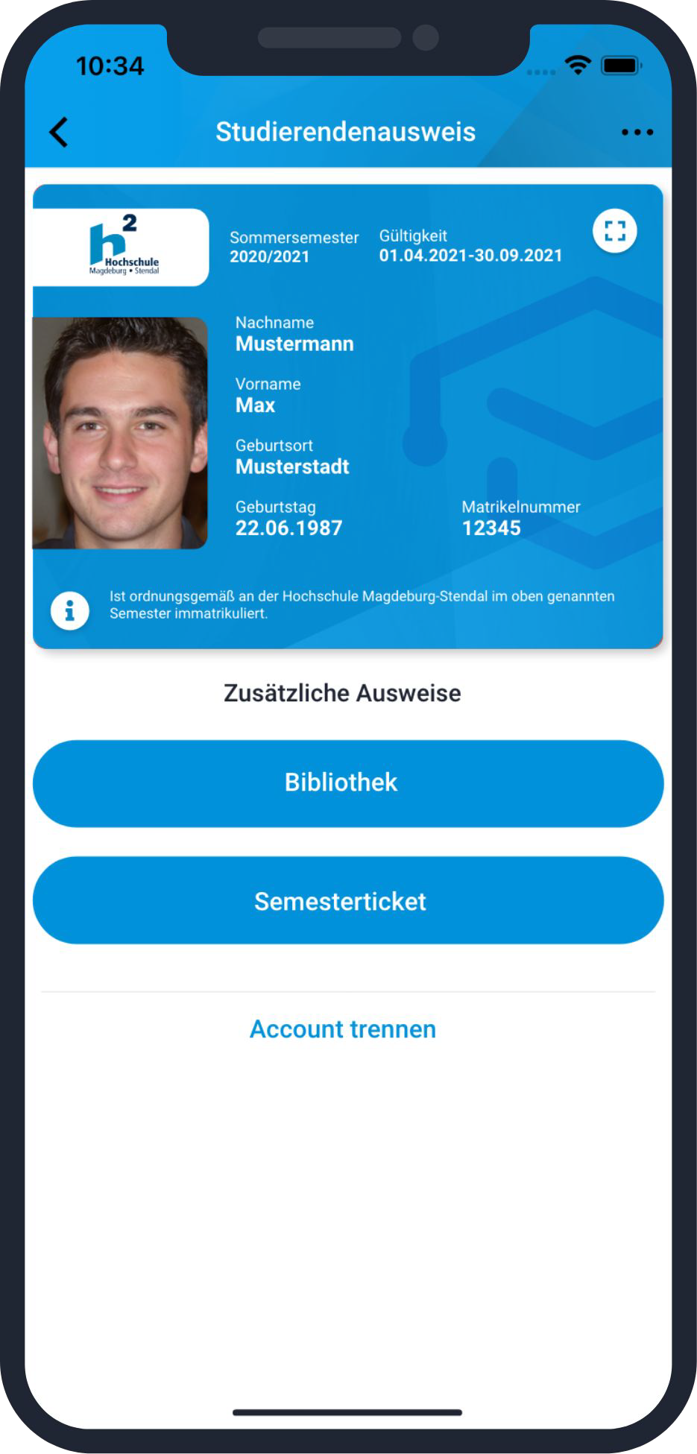This screenshot has width=697, height=1454.
Task: Expand the ID card to fullscreen
Action: (615, 231)
